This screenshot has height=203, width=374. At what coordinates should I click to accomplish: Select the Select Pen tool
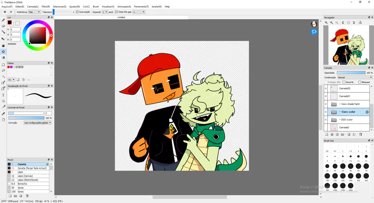click(x=3, y=83)
